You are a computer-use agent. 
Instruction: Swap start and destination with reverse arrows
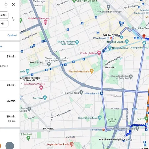13,19
